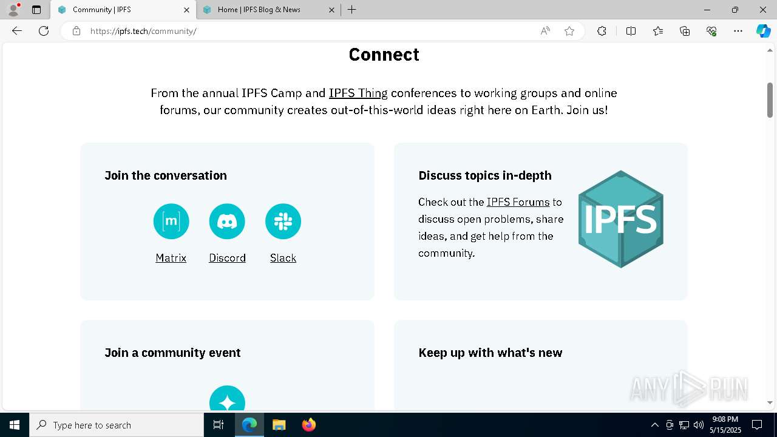Click the IPFS cube logo image

click(x=620, y=219)
